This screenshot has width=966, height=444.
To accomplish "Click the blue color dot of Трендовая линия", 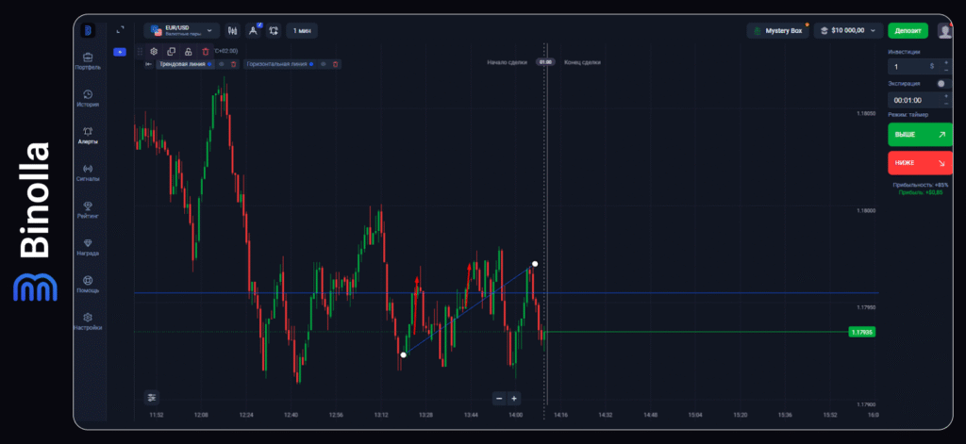I will point(210,64).
